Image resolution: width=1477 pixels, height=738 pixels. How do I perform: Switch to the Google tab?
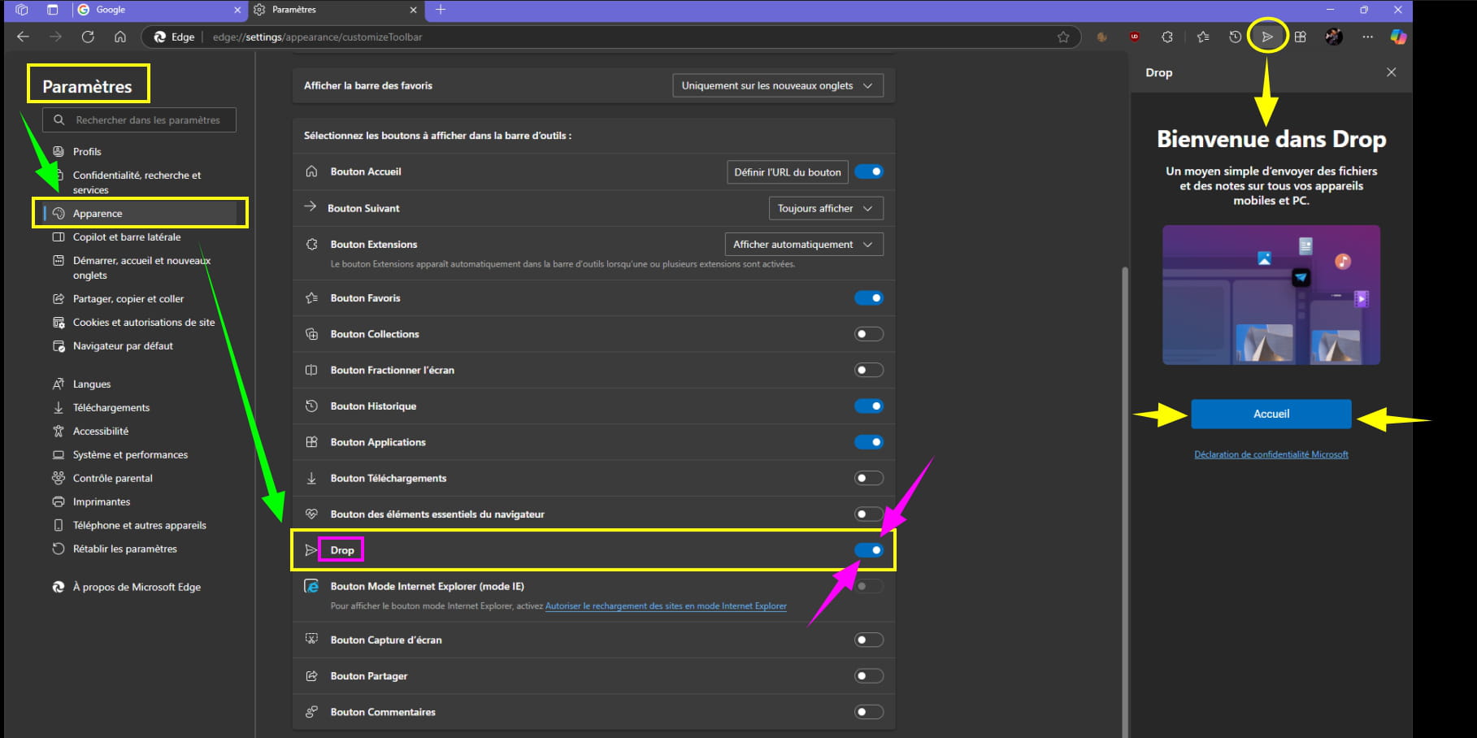159,10
